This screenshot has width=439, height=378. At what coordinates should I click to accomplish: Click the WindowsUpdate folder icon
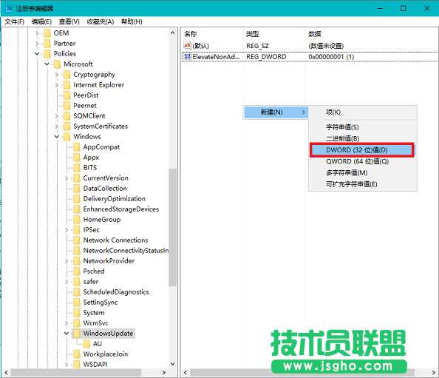pyautogui.click(x=77, y=334)
